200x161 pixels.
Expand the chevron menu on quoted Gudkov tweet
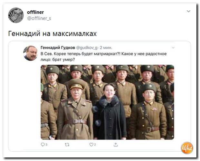[173, 48]
